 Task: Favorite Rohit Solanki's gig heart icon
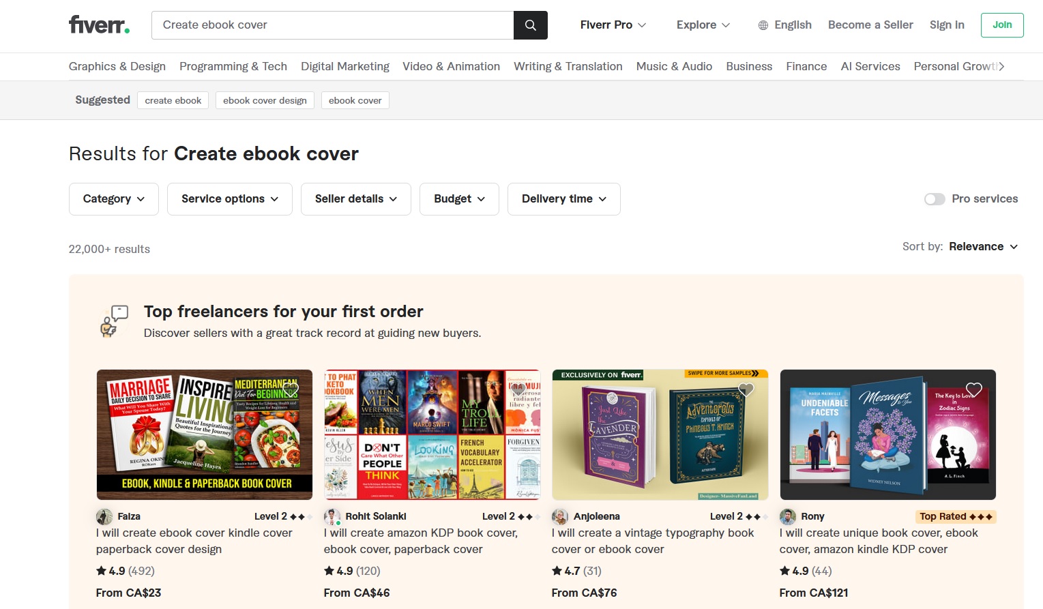pos(518,389)
